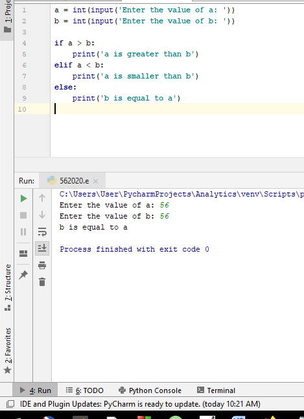Image resolution: width=304 pixels, height=419 pixels.
Task: Place the cursor in 'if a > b:' line
Action: [x=75, y=43]
